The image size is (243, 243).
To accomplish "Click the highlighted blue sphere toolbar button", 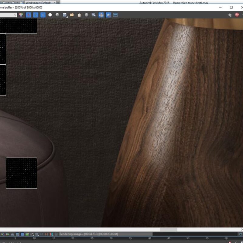I will coord(108,15).
